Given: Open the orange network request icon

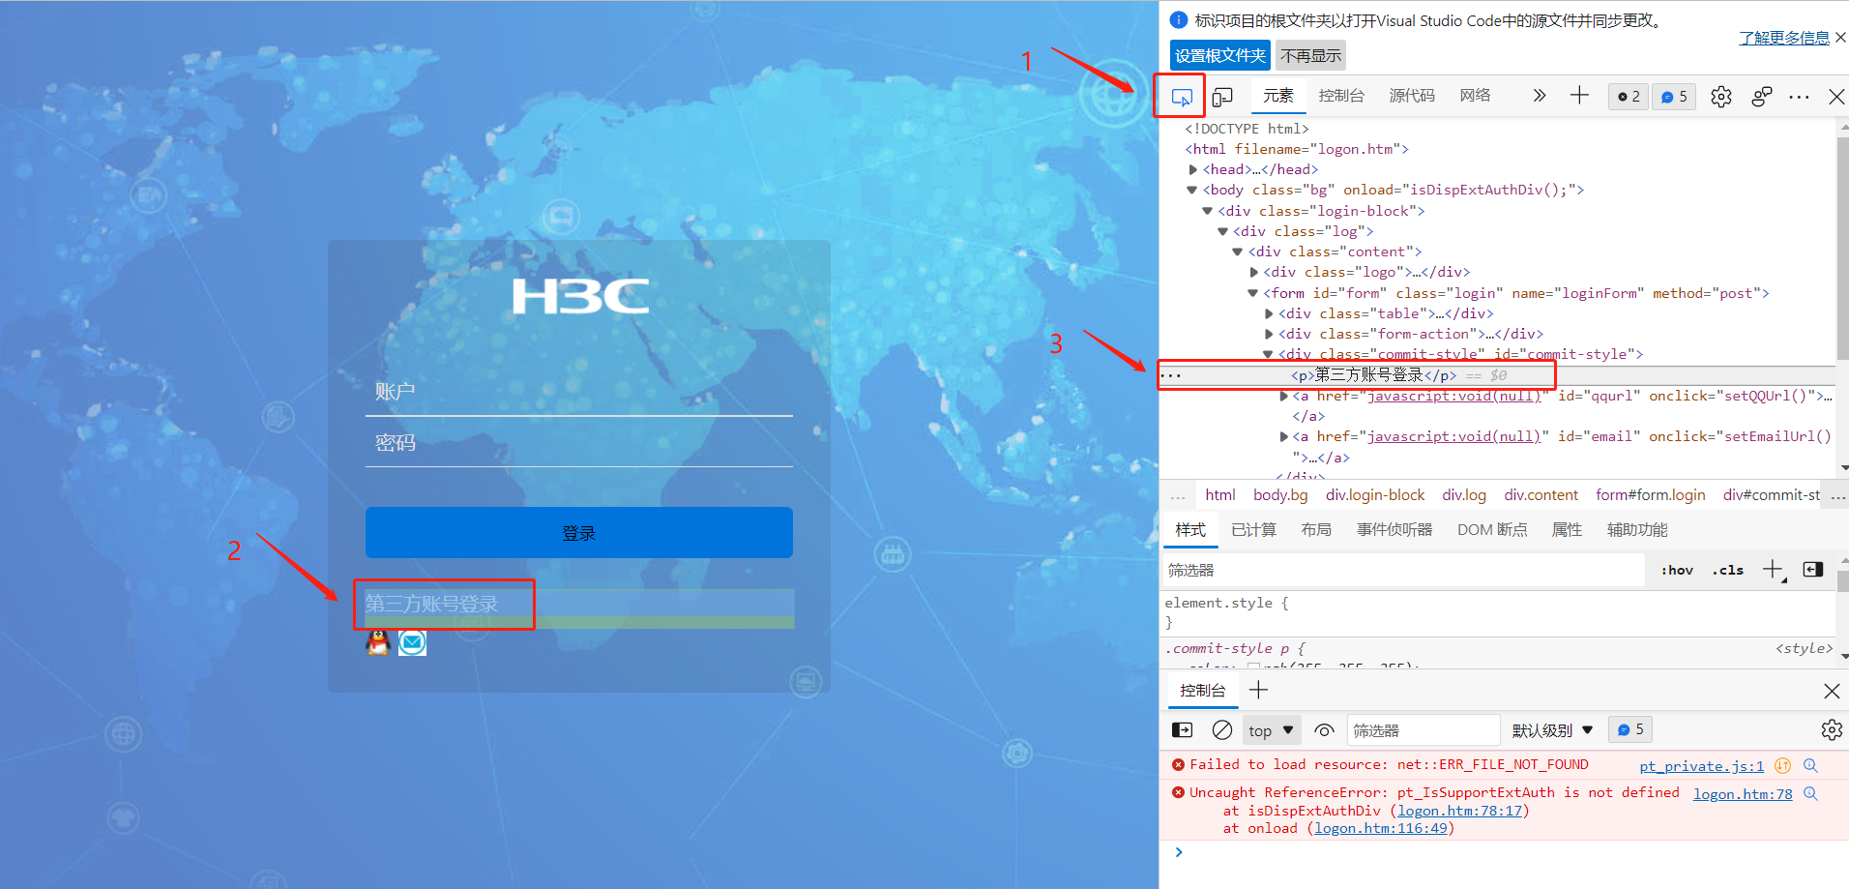Looking at the screenshot, I should point(1783,765).
